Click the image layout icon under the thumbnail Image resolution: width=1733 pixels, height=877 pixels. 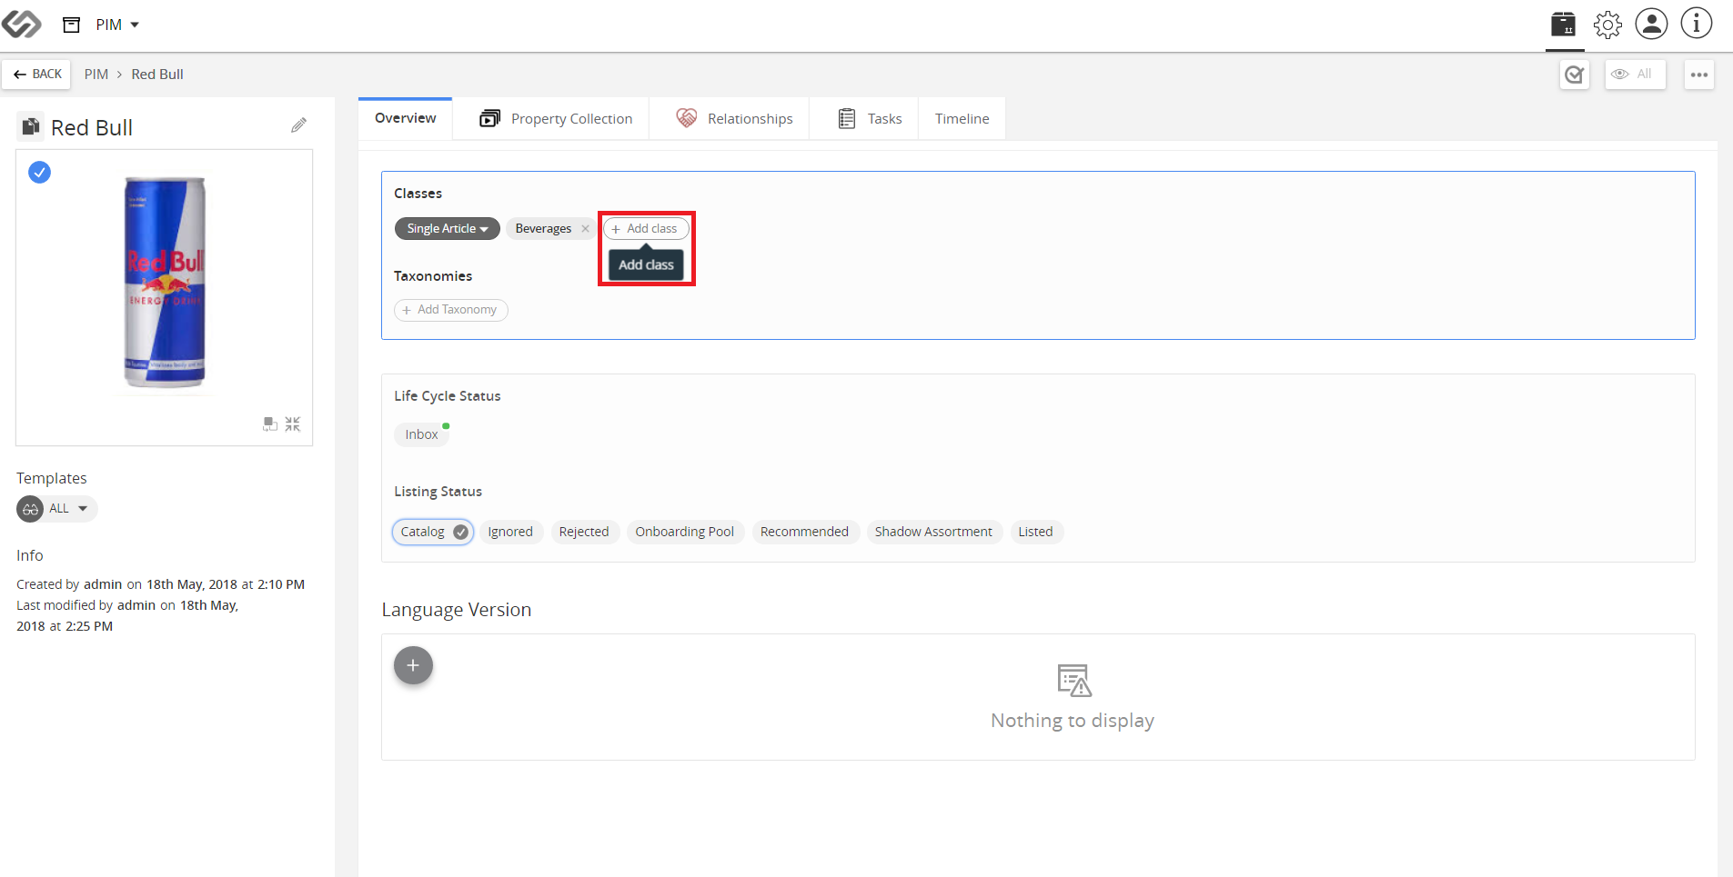tap(270, 424)
